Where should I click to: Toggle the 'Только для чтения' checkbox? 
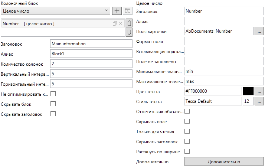tap(187, 131)
